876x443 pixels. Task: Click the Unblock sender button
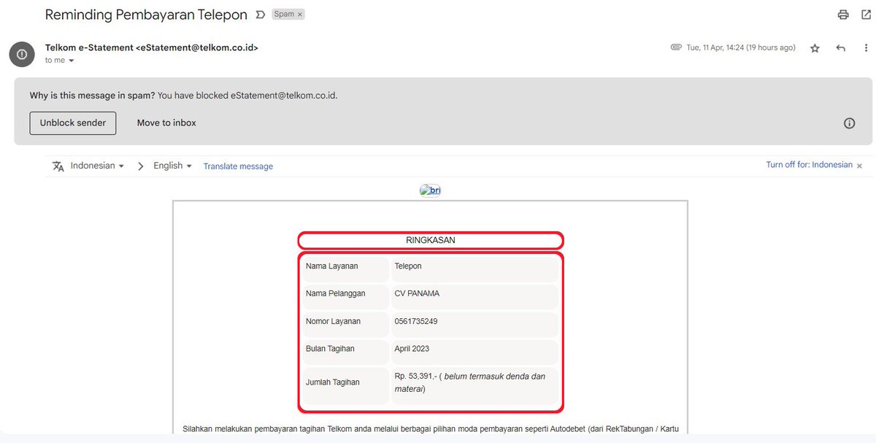[x=73, y=123]
